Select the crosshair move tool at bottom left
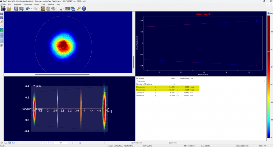The width and height of the screenshot is (273, 147). point(2,143)
